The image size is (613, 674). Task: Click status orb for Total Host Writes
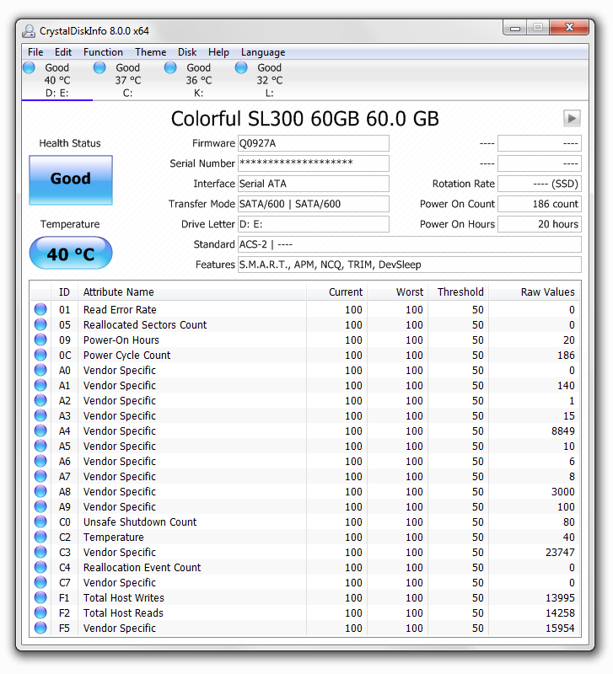40,598
